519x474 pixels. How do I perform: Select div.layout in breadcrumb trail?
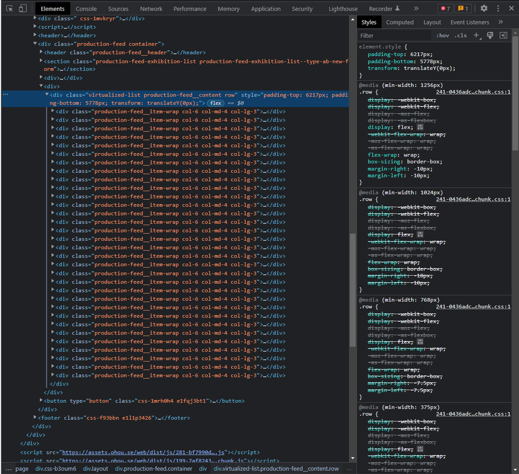[x=95, y=469]
